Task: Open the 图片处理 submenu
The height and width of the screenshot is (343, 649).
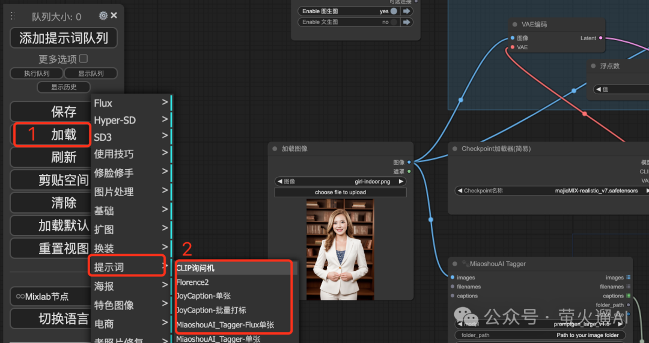Action: (x=131, y=191)
